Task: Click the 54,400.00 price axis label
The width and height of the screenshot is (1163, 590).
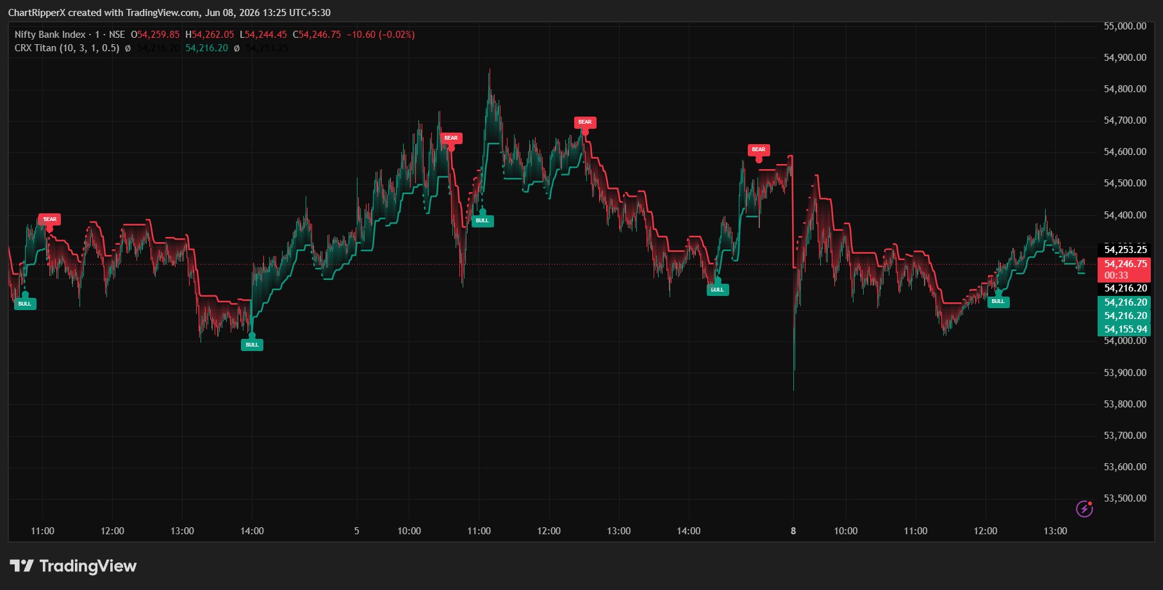Action: pyautogui.click(x=1125, y=215)
